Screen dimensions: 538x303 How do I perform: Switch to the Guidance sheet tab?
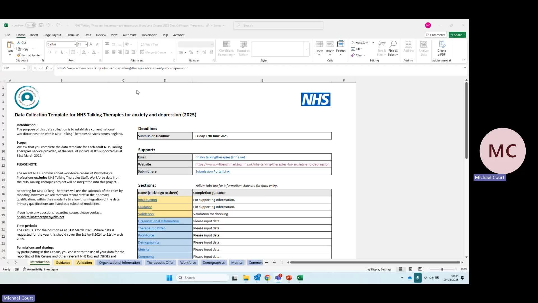click(x=63, y=263)
